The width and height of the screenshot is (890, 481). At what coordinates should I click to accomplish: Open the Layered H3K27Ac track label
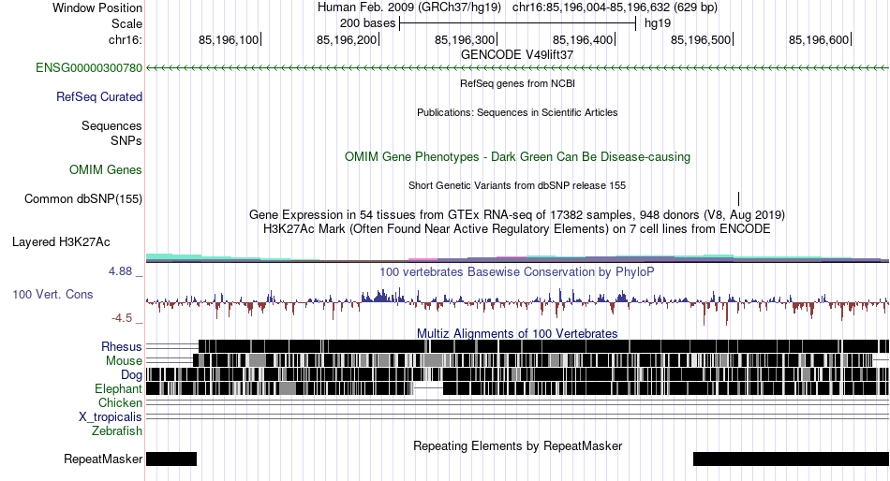tap(61, 242)
